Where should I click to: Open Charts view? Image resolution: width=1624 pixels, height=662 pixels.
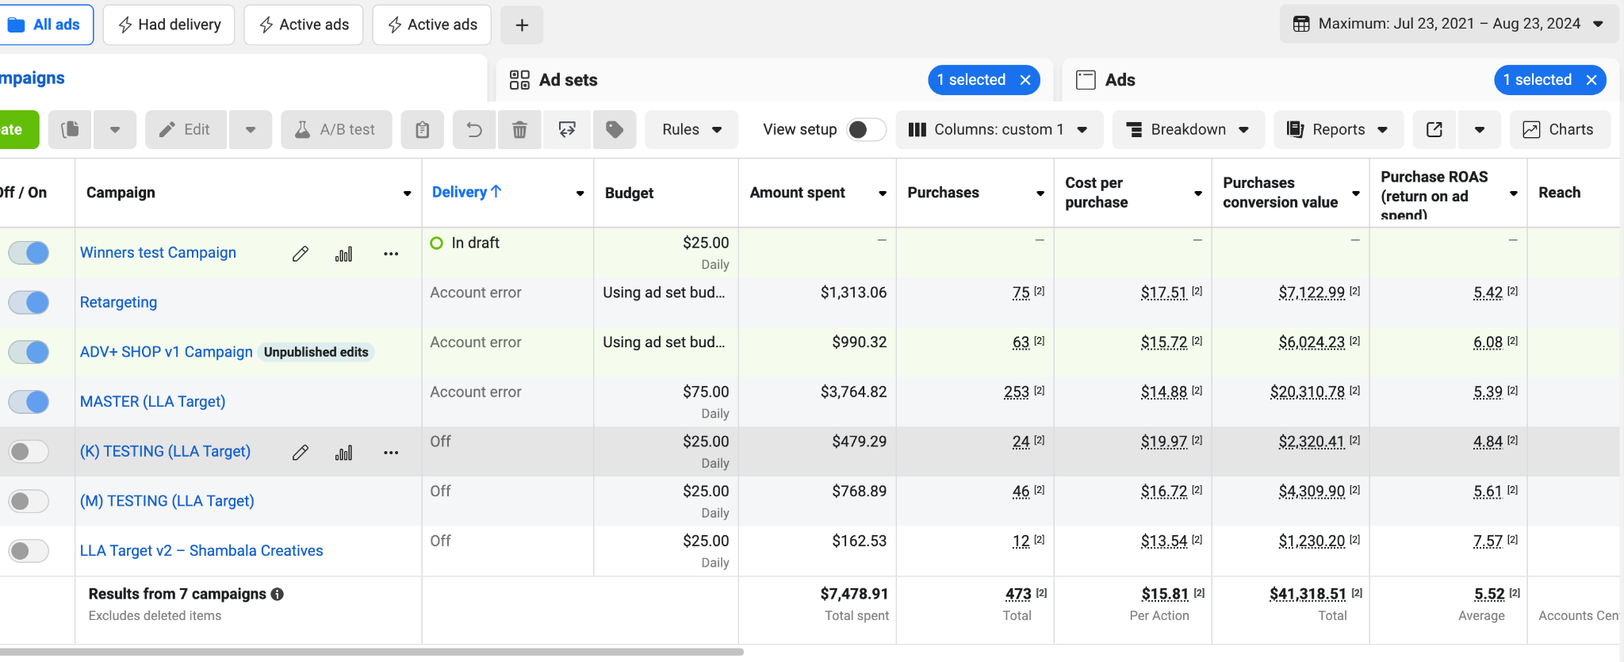point(1560,129)
